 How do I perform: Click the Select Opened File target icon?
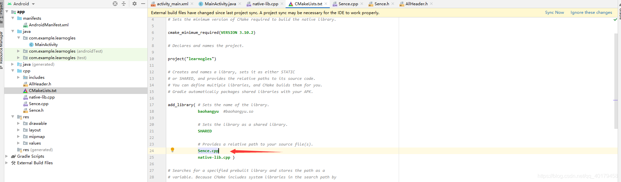(x=115, y=4)
